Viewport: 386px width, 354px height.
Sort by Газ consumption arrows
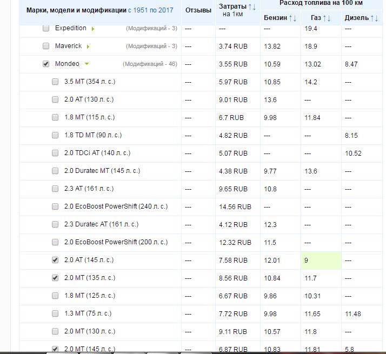(x=327, y=18)
